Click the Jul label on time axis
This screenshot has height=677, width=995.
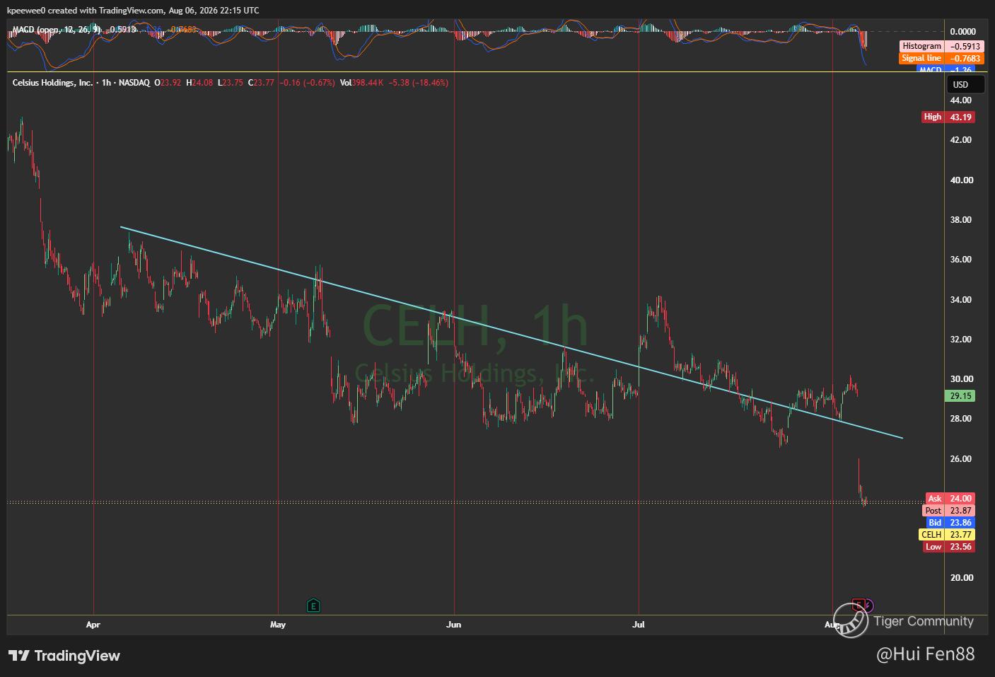(639, 625)
